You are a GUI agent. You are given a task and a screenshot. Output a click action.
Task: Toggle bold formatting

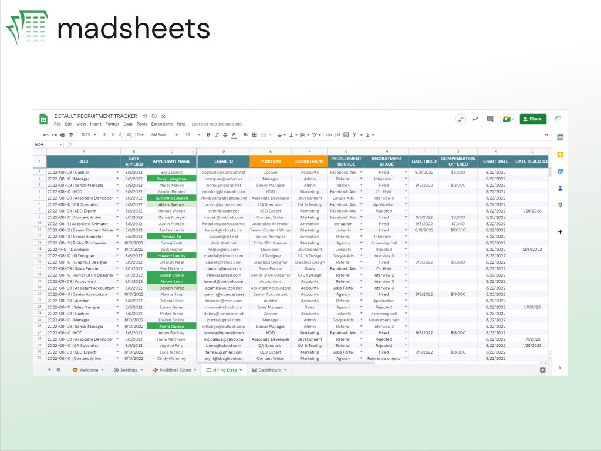tap(207, 134)
